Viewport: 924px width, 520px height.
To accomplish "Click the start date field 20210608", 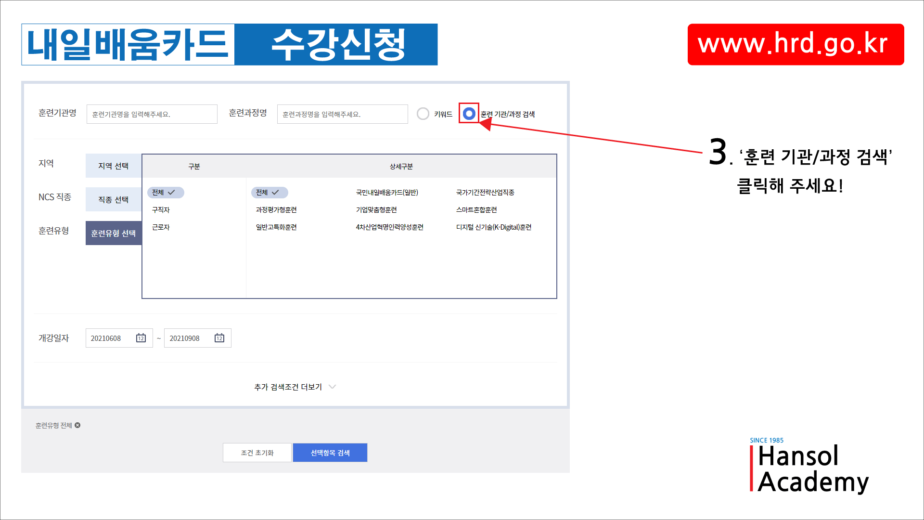I will pos(119,338).
